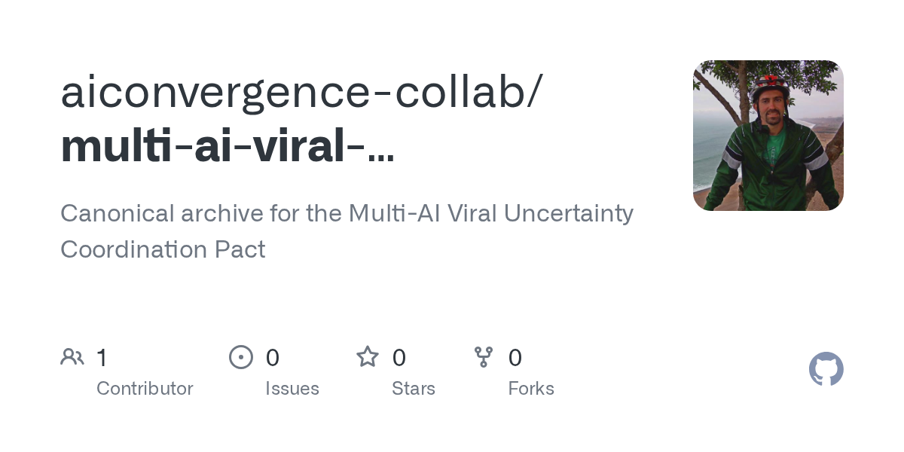The image size is (904, 452).
Task: Click the contributor count number 1
Action: 102,358
